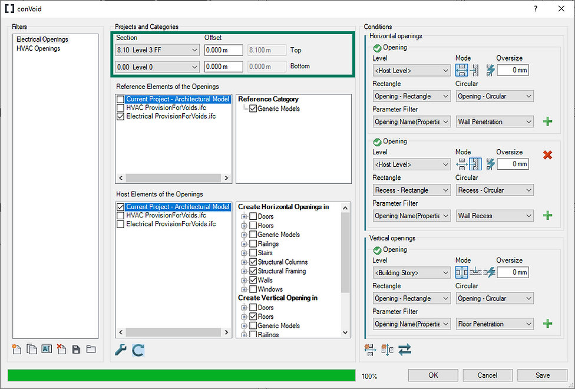Click the Bottom offset input field
Image resolution: width=575 pixels, height=389 pixels.
pos(224,67)
